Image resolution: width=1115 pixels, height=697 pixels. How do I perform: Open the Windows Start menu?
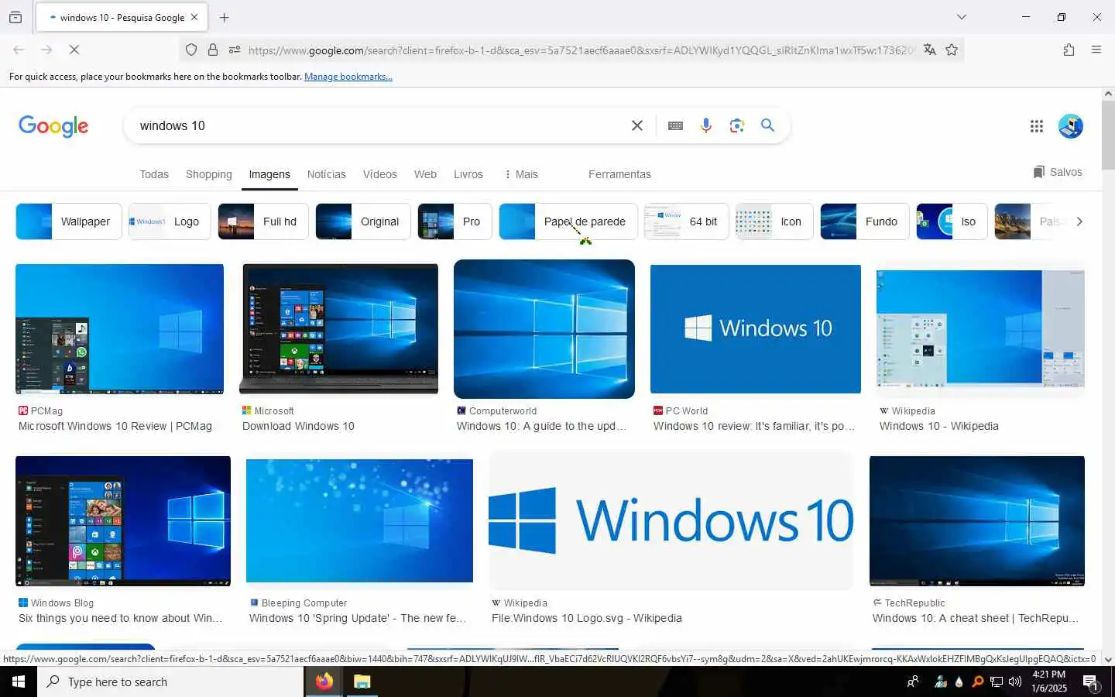point(19,682)
